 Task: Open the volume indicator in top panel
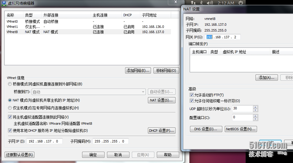tap(210, 3)
